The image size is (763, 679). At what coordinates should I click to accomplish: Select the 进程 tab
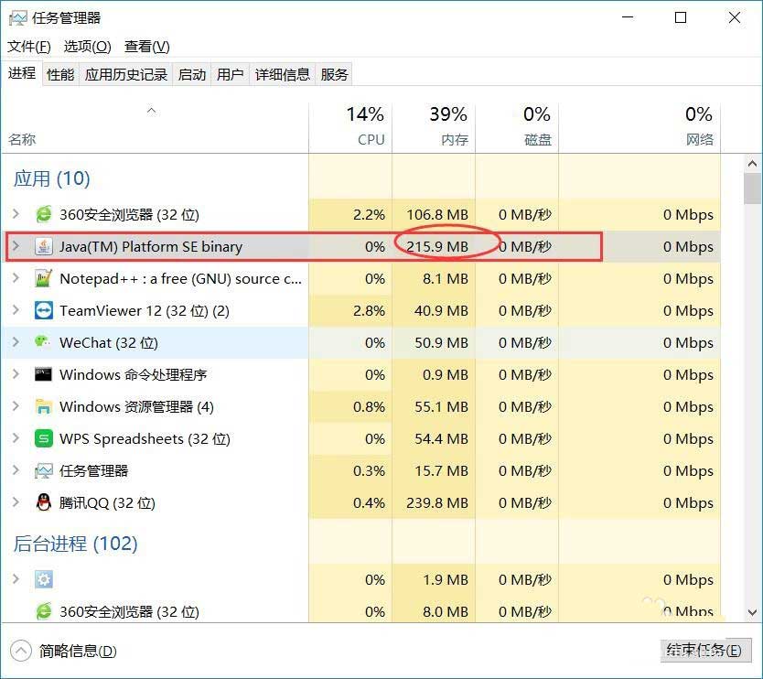pyautogui.click(x=22, y=73)
